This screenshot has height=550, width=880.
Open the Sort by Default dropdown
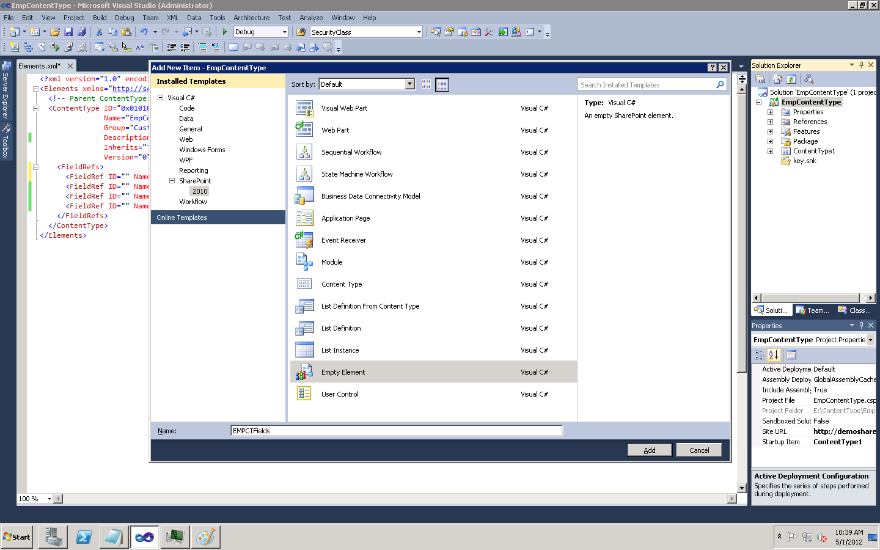(x=410, y=84)
